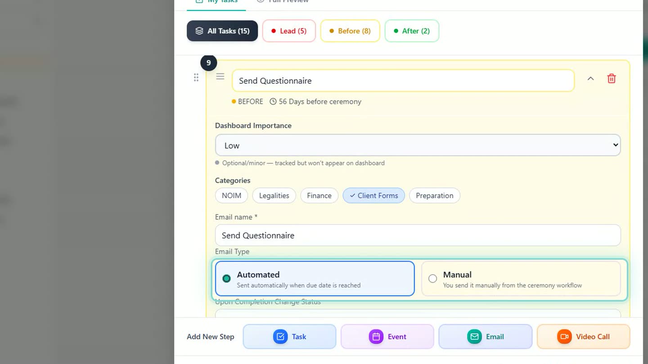Toggle the Legalities category chip

[274, 195]
